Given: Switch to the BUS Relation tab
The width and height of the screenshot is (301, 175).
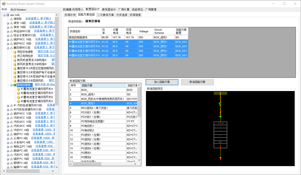Looking at the screenshot, I should [x=18, y=10].
